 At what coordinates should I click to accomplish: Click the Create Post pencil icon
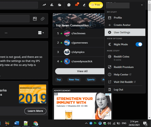(x=84, y=5)
